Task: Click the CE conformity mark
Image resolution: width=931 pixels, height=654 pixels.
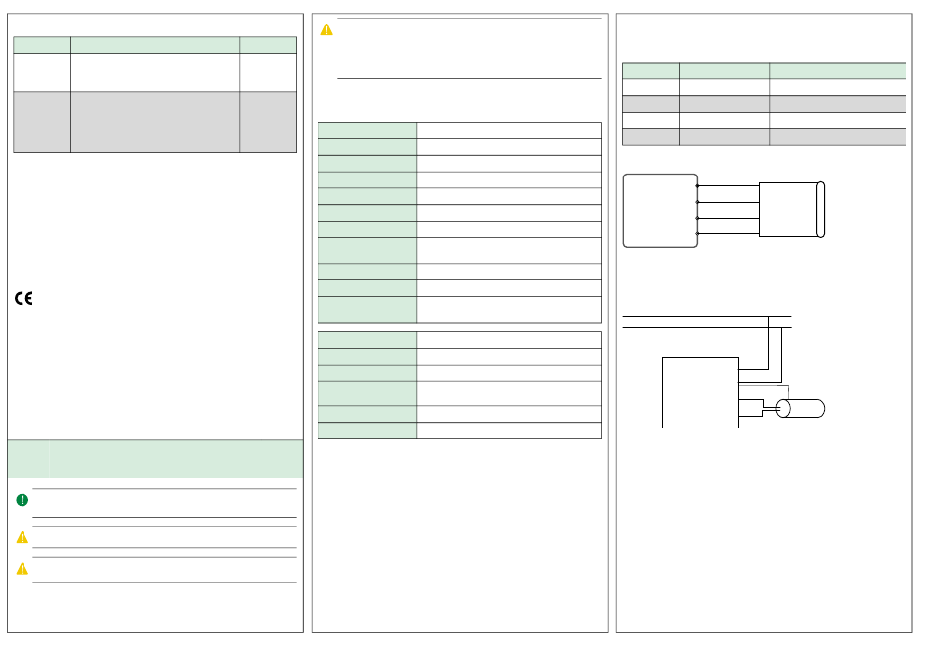Action: (24, 298)
